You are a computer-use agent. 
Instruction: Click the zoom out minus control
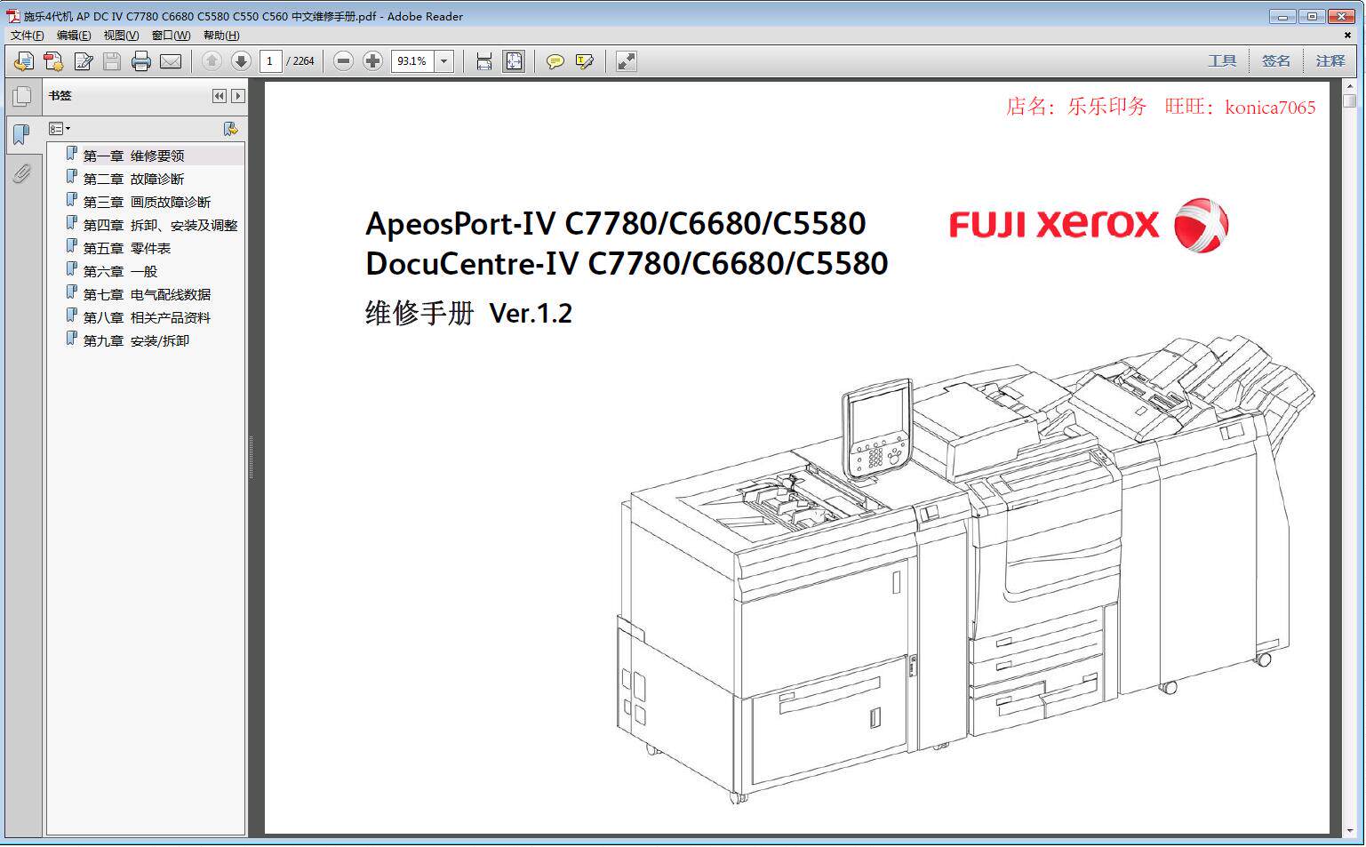point(343,60)
